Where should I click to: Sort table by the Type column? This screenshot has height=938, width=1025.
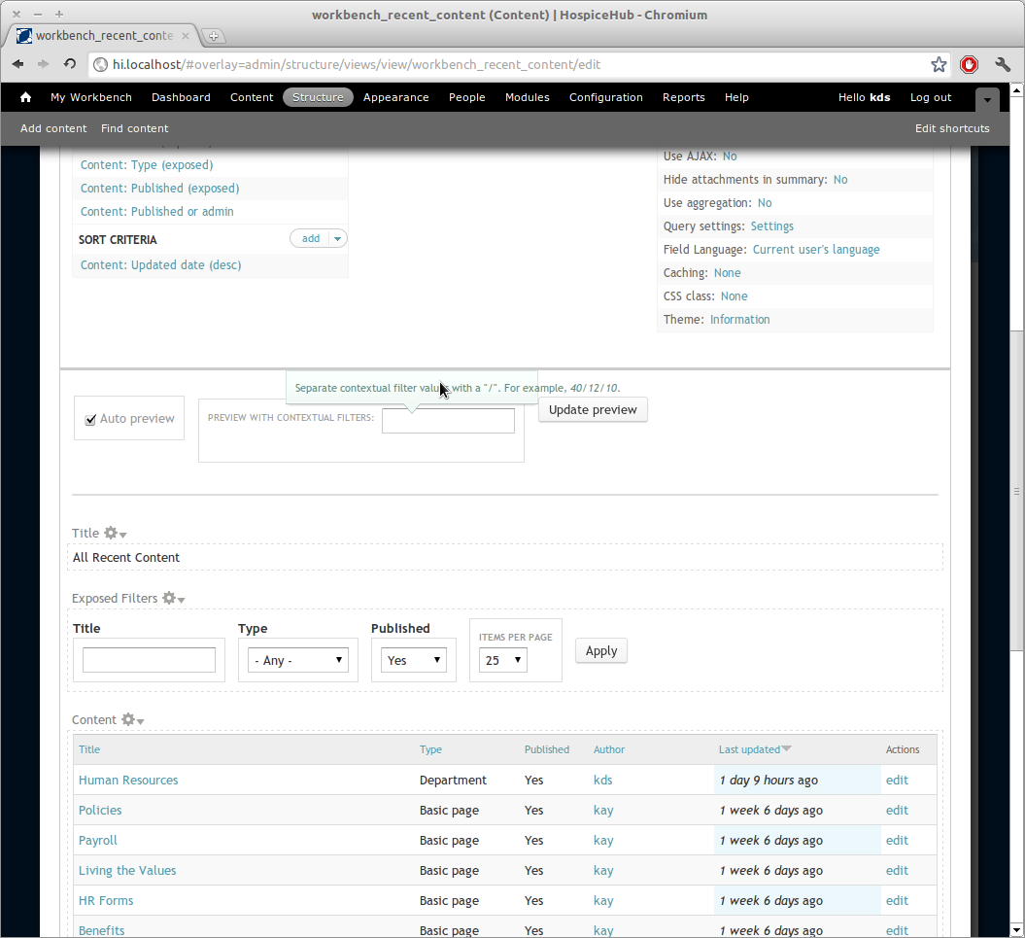click(x=430, y=749)
